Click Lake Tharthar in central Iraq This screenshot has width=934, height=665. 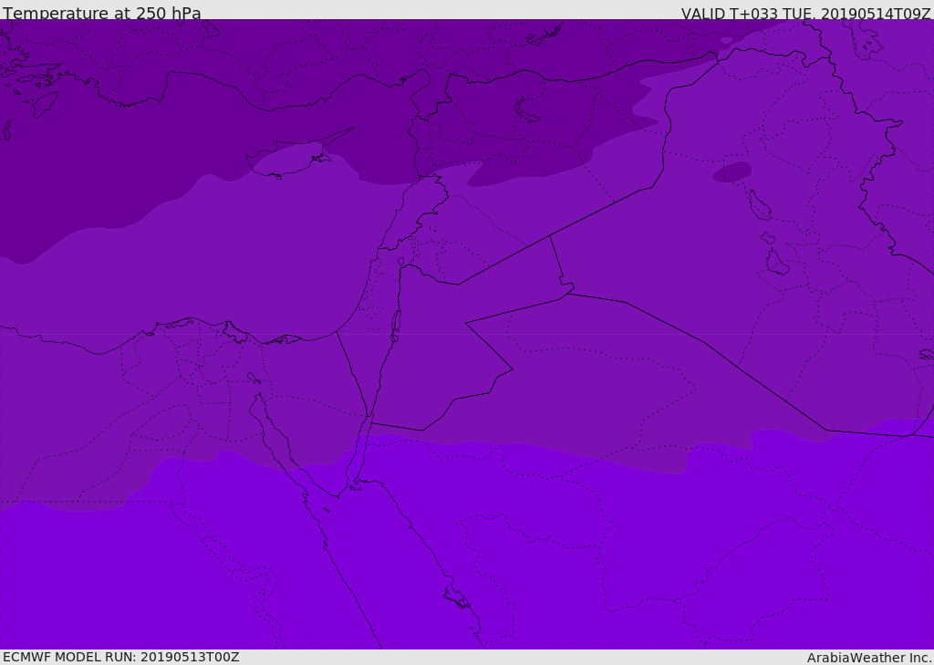point(760,205)
